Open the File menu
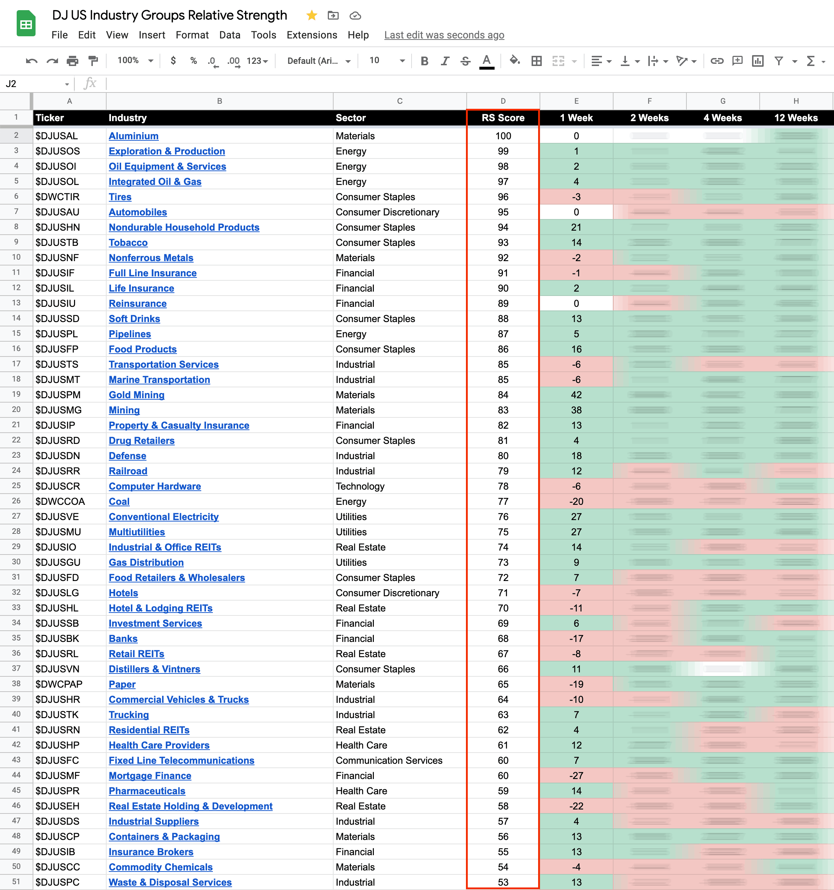 [59, 35]
